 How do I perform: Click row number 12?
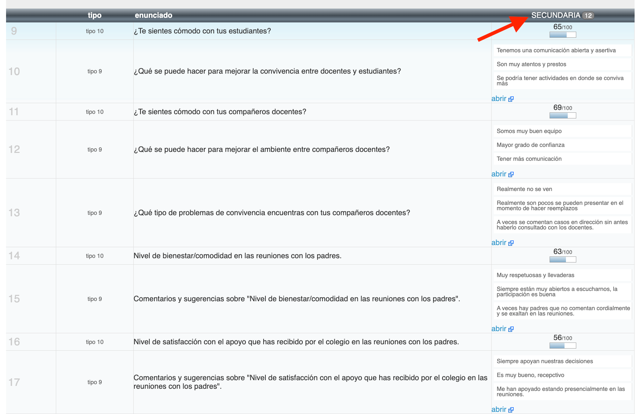(14, 149)
